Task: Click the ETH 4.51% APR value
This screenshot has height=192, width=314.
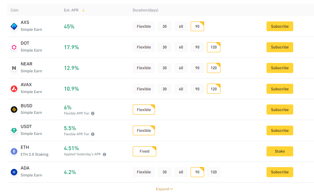Action: click(x=71, y=148)
